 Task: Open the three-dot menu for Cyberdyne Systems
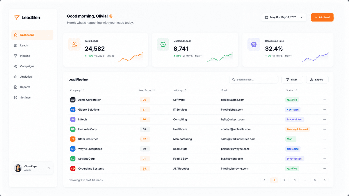point(324,169)
